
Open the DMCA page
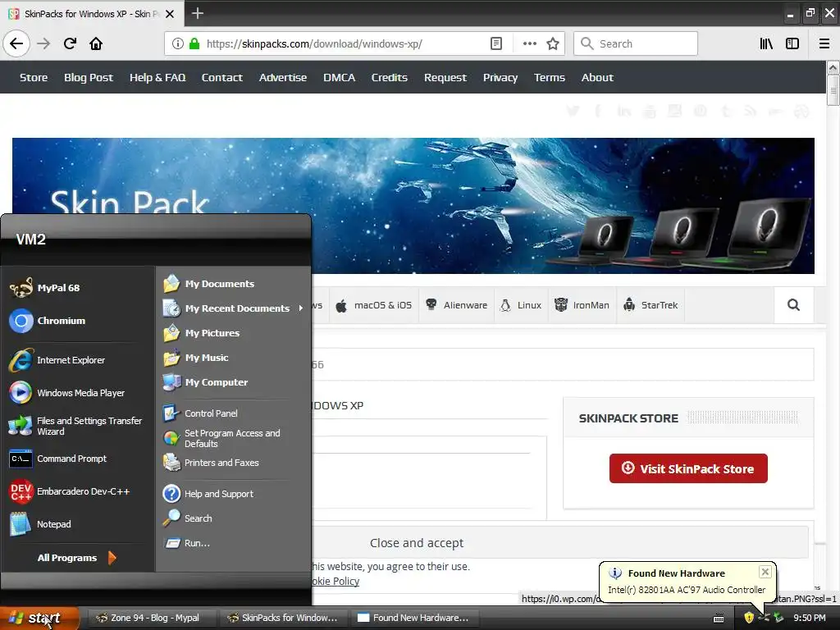[x=339, y=77]
